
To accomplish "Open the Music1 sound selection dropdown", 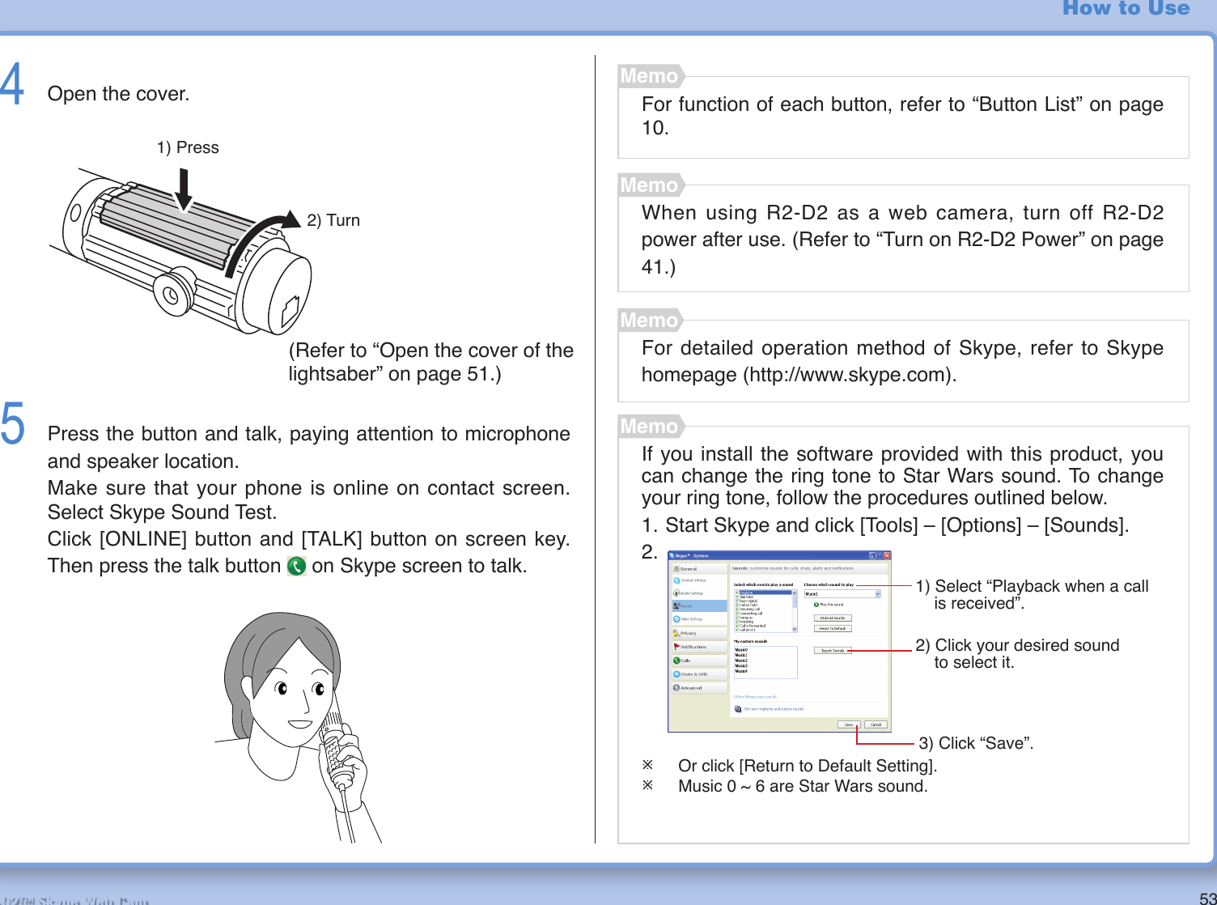I will coord(842,594).
